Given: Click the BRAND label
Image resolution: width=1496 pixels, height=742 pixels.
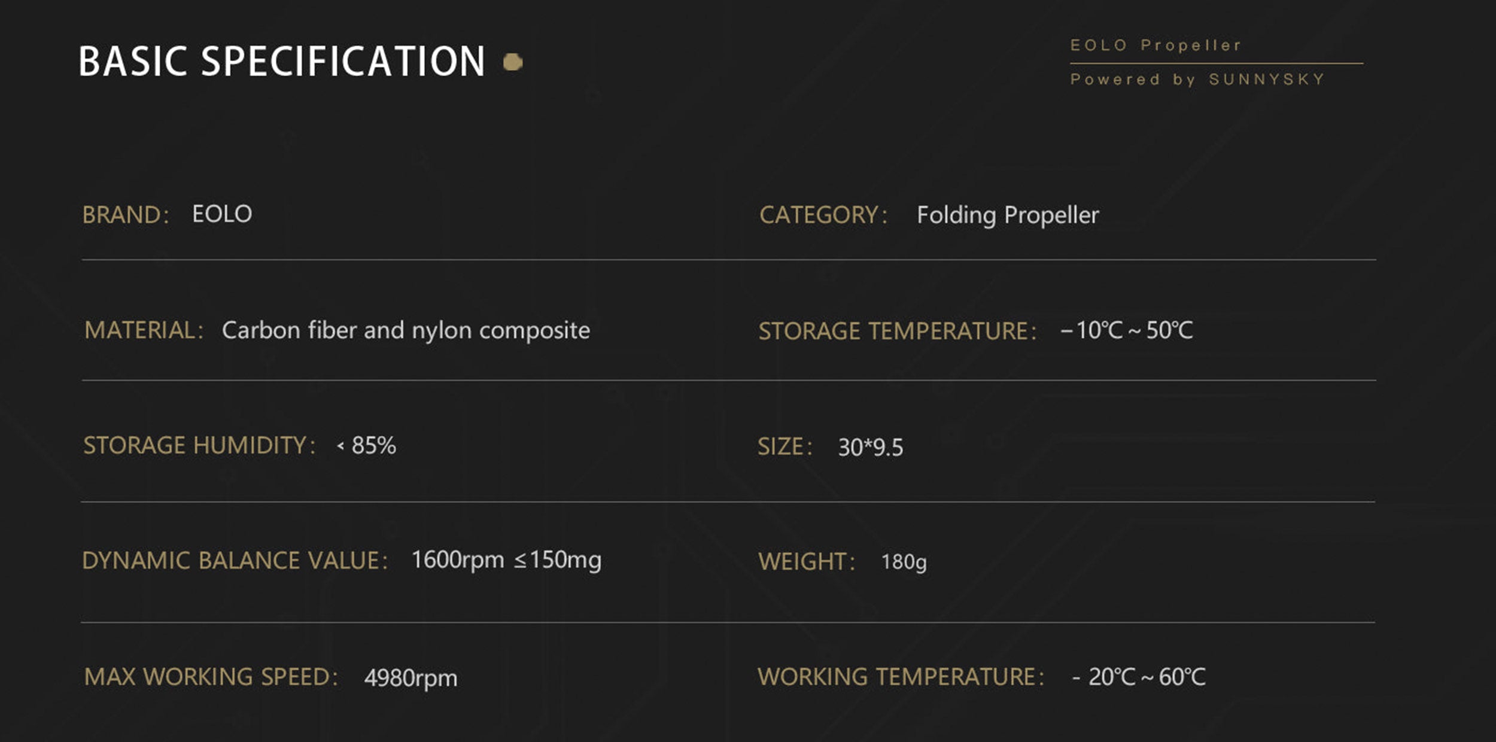Looking at the screenshot, I should pyautogui.click(x=126, y=215).
